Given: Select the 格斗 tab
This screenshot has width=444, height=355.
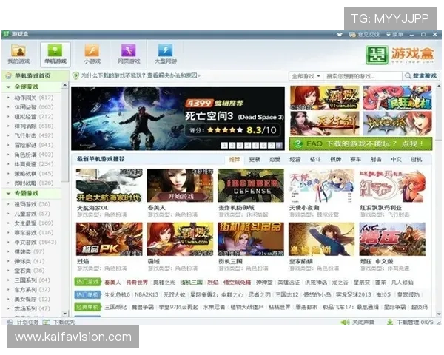Looking at the screenshot, I should pos(315,160).
